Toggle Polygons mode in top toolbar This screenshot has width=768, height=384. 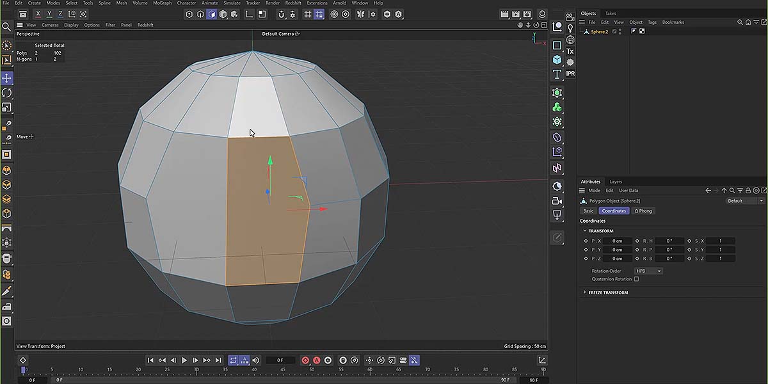click(212, 14)
